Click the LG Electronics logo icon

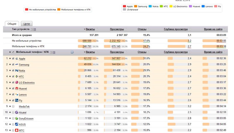pos(17,82)
